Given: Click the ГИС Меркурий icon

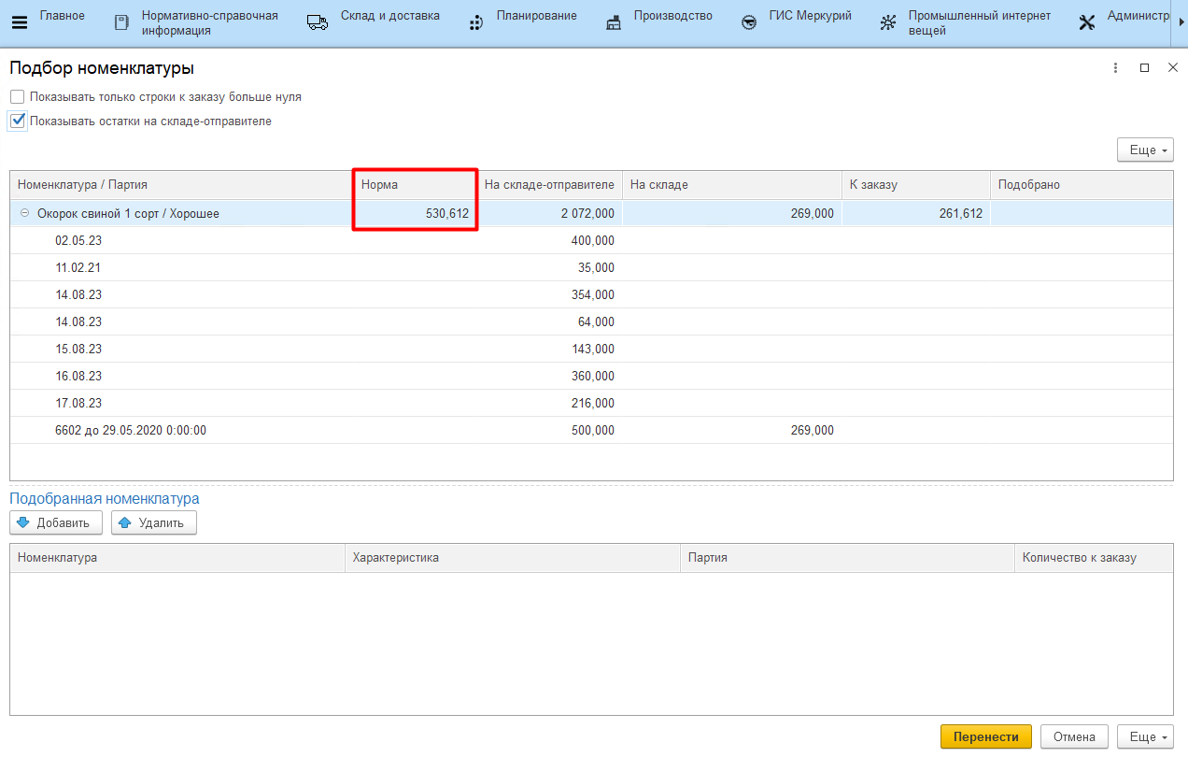Looking at the screenshot, I should 749,23.
